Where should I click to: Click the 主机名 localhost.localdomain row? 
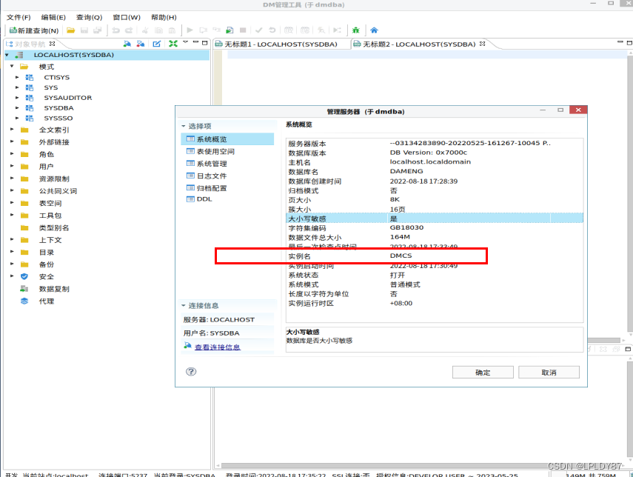coord(435,162)
